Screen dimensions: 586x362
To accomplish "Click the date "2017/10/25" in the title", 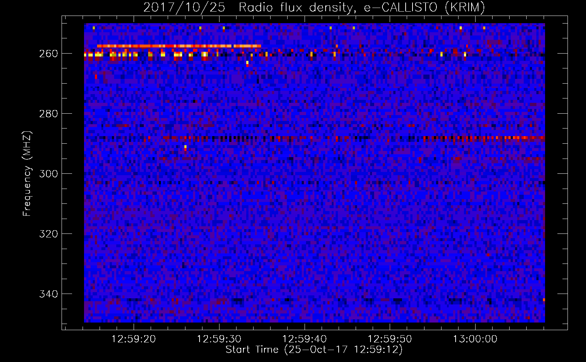I will 184,8.
